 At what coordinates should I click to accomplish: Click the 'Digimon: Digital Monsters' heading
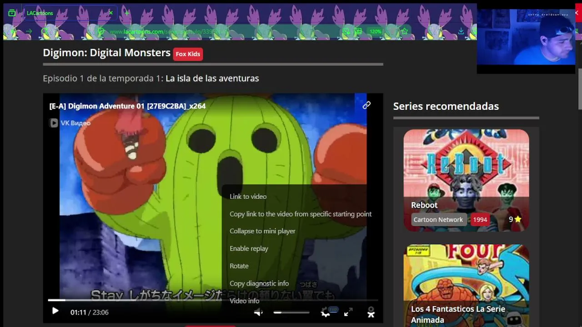[106, 53]
